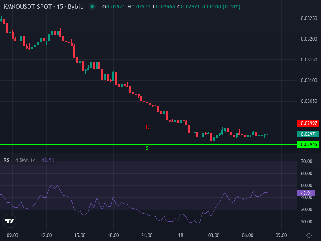
Task: Select the S1 support level label
Action: point(148,148)
